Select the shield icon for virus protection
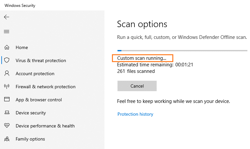Image resolution: width=250 pixels, height=149 pixels. (x=7, y=60)
